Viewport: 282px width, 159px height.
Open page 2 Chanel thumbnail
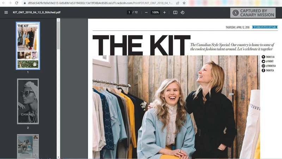[28, 101]
